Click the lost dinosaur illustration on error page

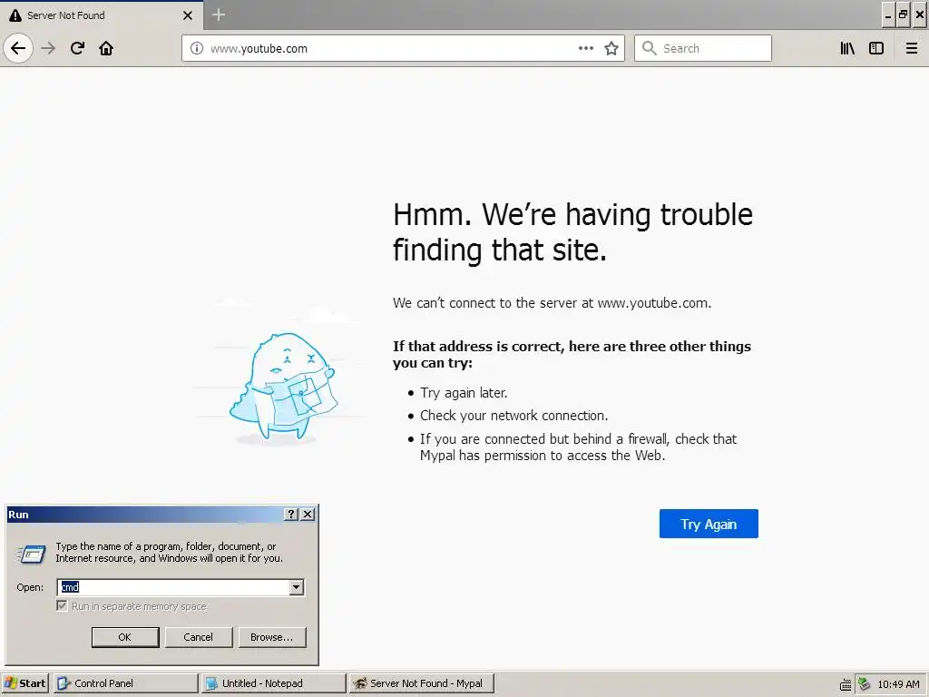pos(283,387)
